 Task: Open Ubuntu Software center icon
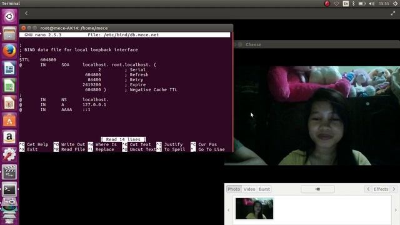[x=9, y=120]
